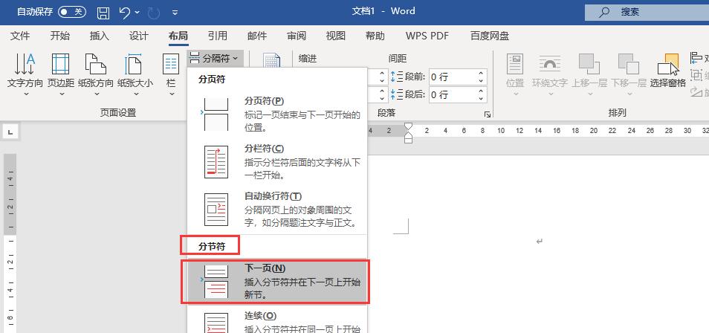Image resolution: width=709 pixels, height=333 pixels.
Task: Click the first-line indent marker on ruler
Action: (408, 126)
